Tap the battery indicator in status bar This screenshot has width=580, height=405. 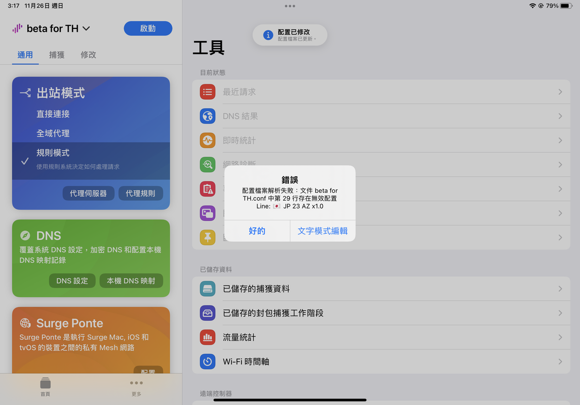pyautogui.click(x=566, y=6)
